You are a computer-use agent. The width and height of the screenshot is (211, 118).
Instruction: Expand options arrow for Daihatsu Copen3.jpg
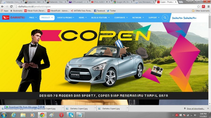(x=63, y=108)
